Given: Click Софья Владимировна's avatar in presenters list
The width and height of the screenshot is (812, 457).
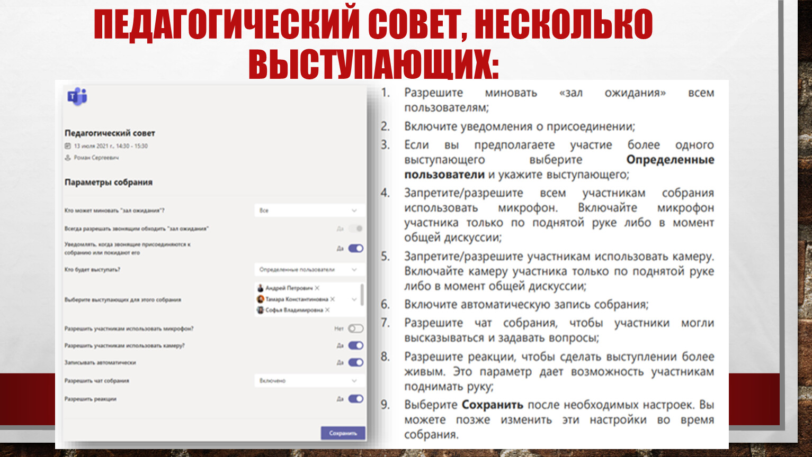Looking at the screenshot, I should point(260,310).
